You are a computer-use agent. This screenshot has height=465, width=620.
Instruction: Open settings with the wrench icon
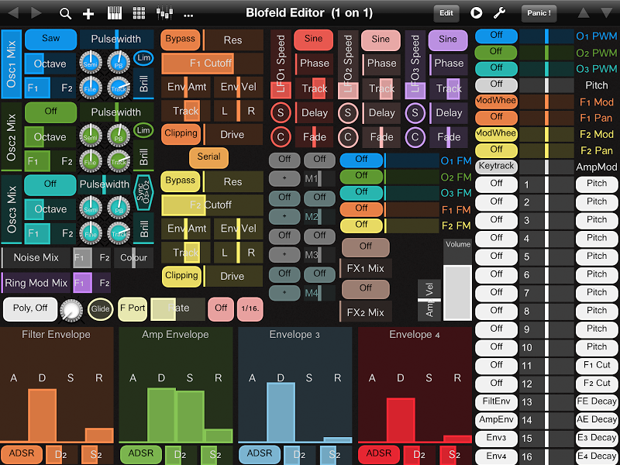point(500,13)
